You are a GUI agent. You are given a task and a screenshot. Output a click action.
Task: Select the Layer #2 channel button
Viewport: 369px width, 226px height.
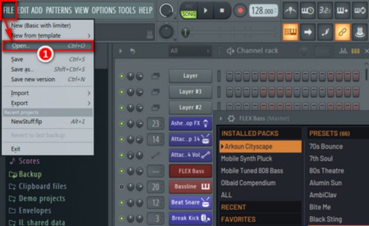(x=191, y=108)
